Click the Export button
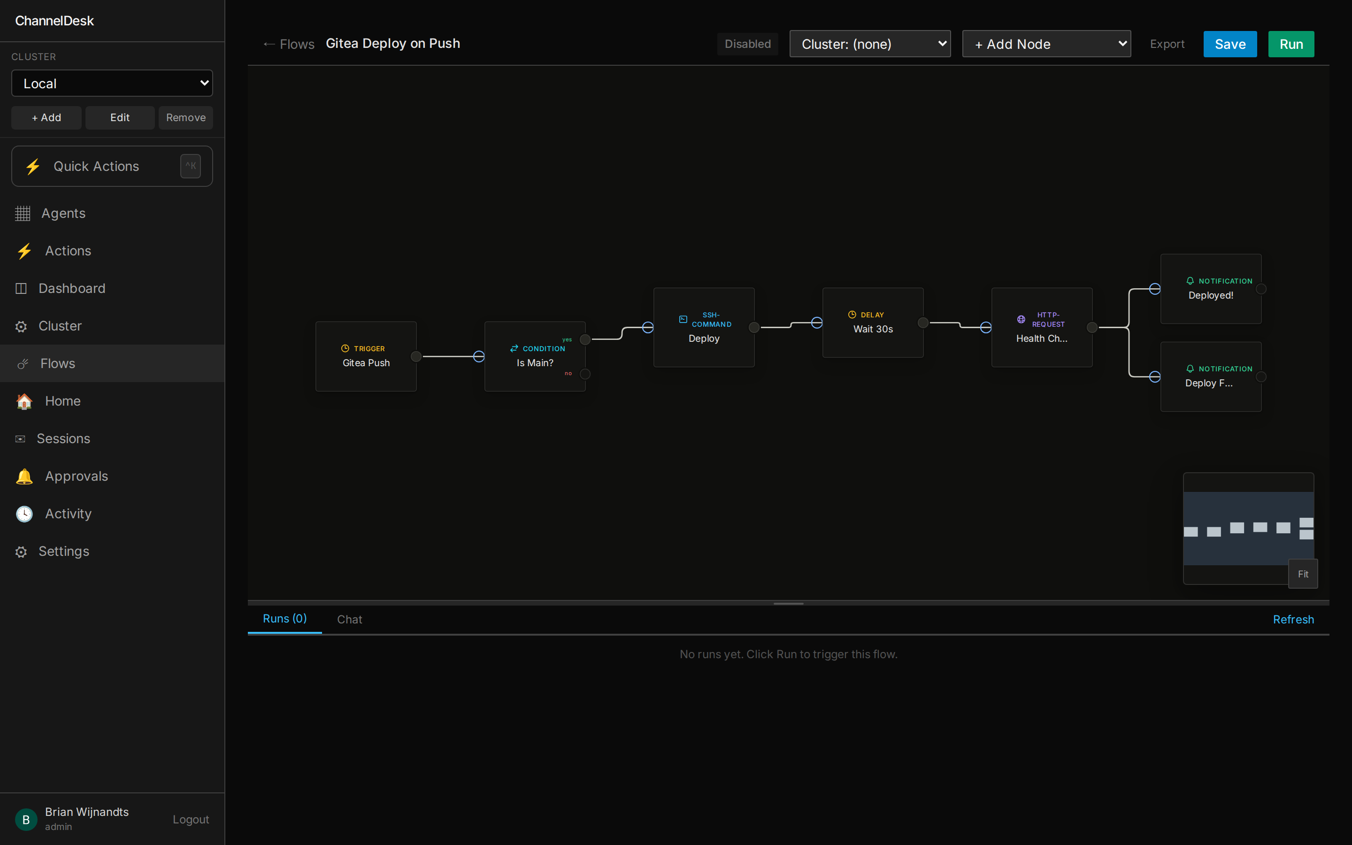Screen dimensions: 1352x845 [x=1167, y=44]
